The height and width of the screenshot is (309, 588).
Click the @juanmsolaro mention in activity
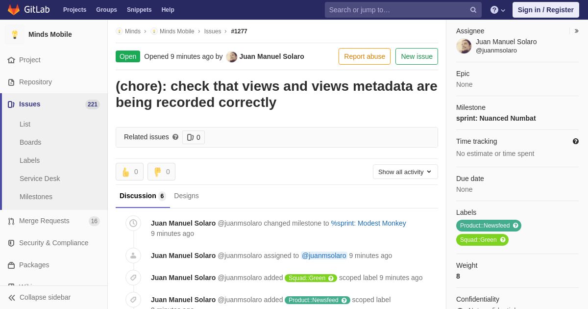(324, 256)
